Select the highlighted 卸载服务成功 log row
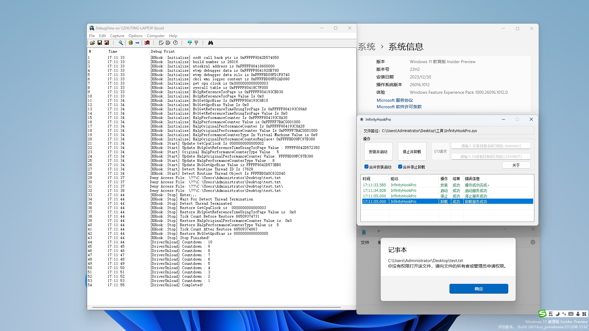Viewport: 589px width, 331px height. tap(447, 202)
